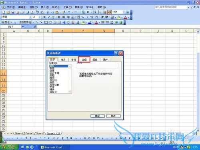Insert WordArt from the drawing toolbar

pyautogui.click(x=64, y=22)
